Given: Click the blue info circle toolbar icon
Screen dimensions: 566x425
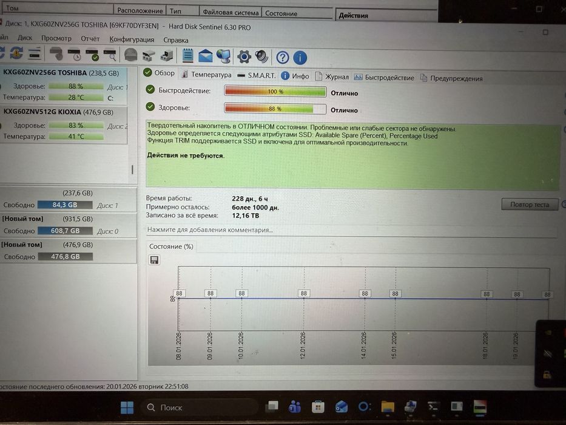Looking at the screenshot, I should 300,58.
